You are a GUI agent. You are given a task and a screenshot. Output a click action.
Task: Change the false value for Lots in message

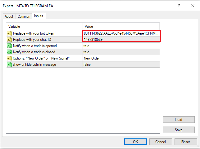pyautogui.click(x=121, y=65)
